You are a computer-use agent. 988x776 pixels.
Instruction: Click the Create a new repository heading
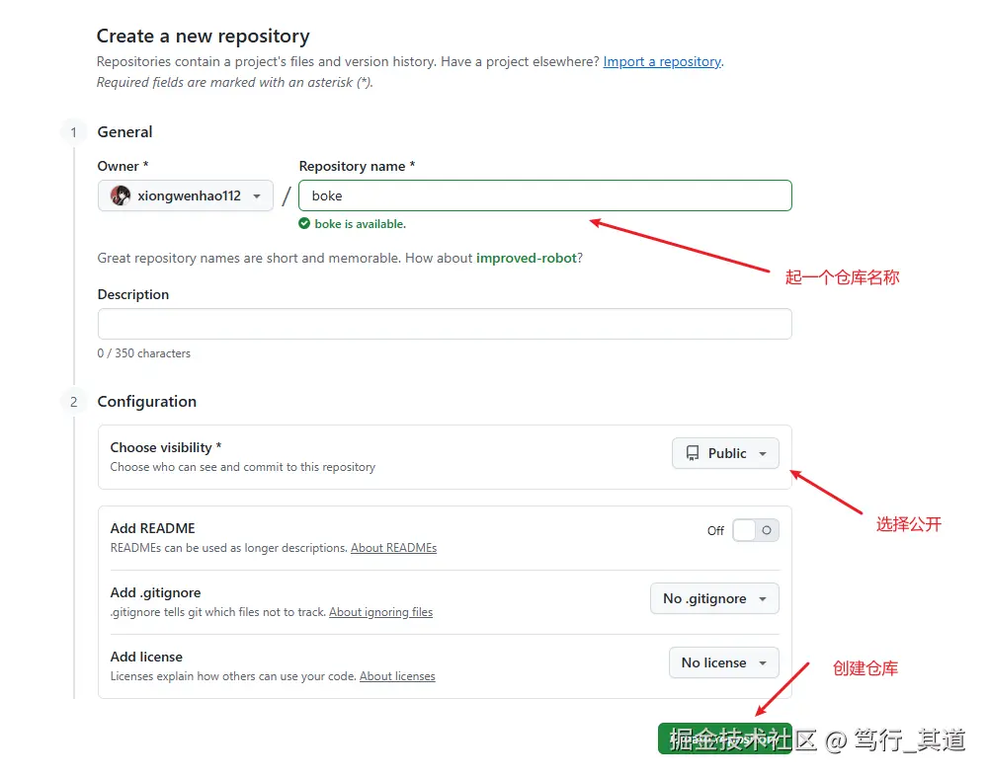pos(203,37)
